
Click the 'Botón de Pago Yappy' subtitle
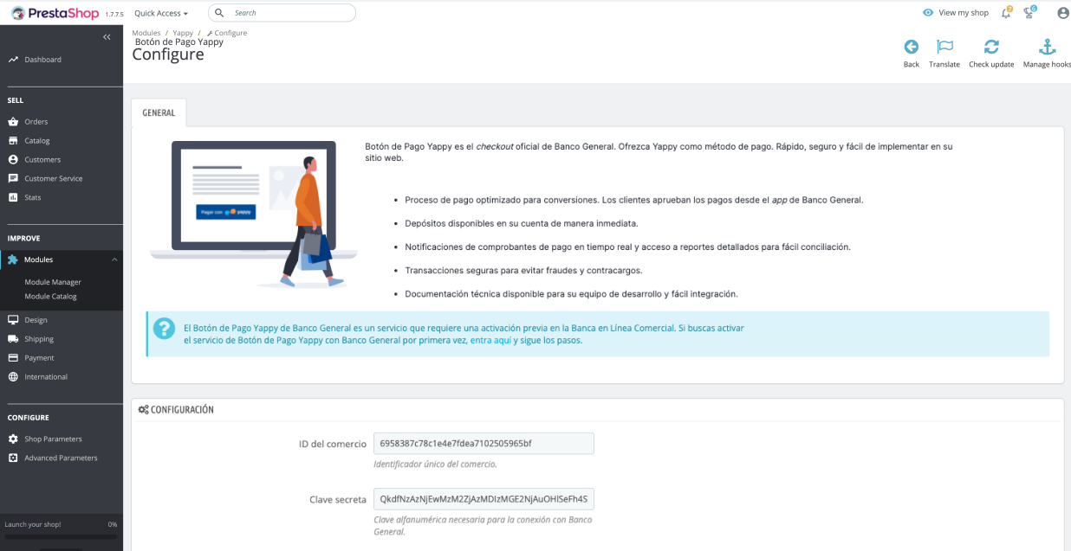(179, 42)
